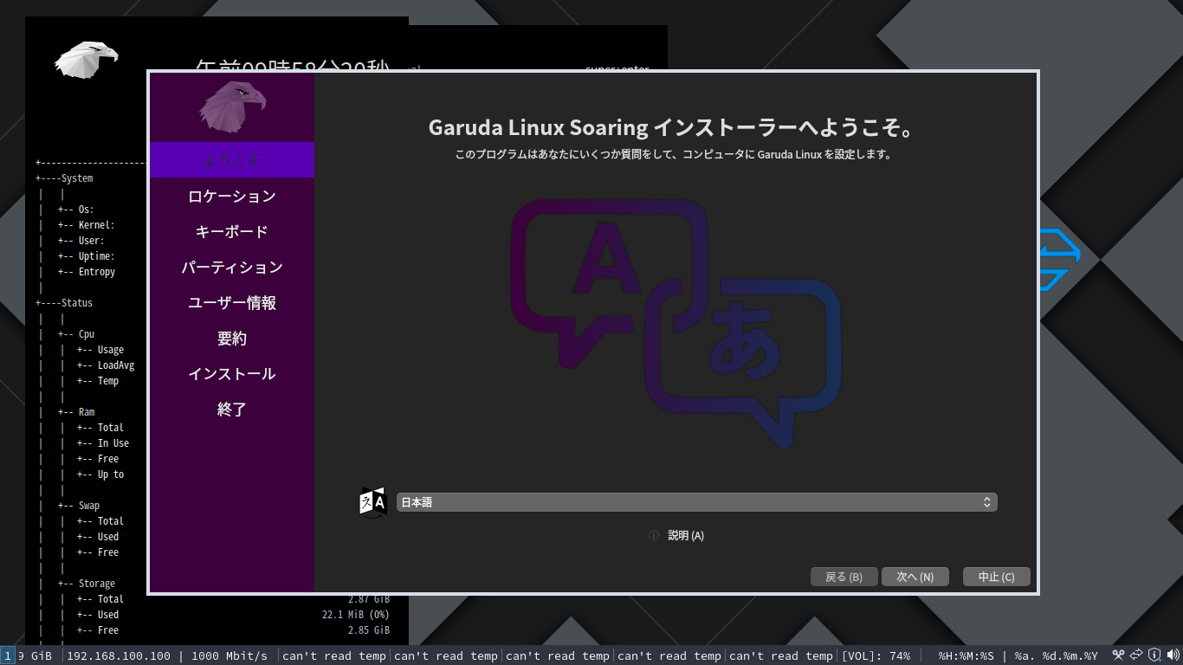Click the 次へ (N) next button
The height and width of the screenshot is (665, 1183).
pos(915,577)
